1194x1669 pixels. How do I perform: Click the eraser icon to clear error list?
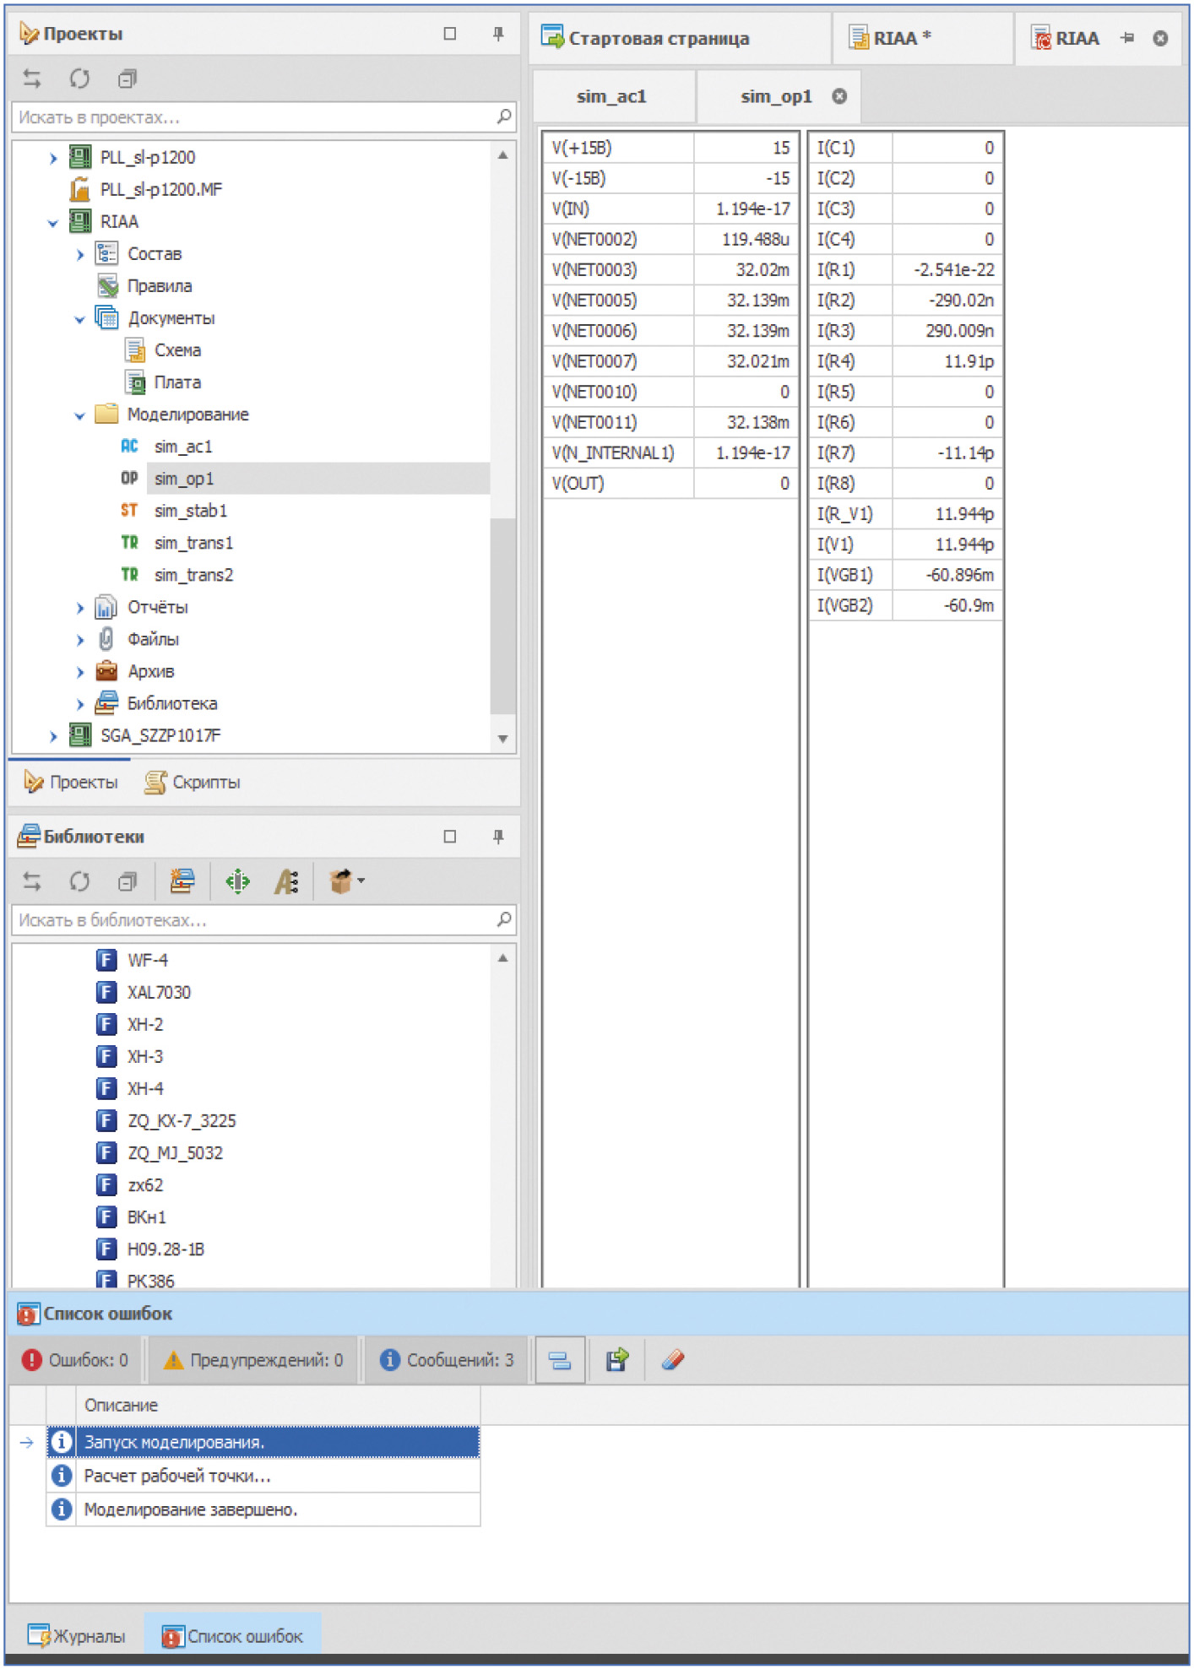[672, 1360]
